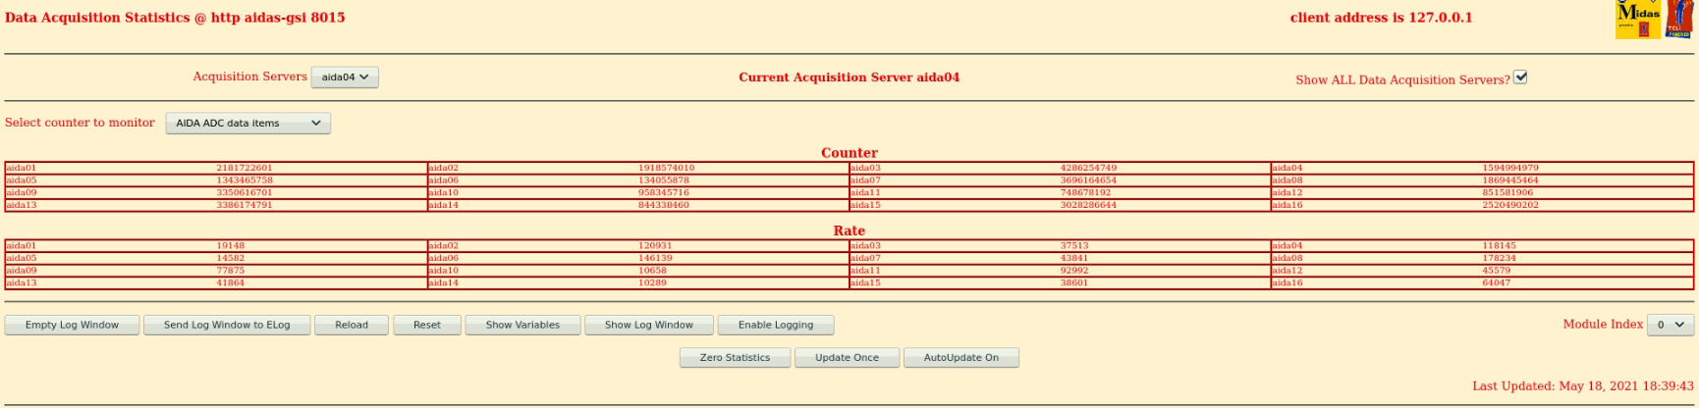Click counter value 748678192
The image size is (1699, 408).
pyautogui.click(x=1086, y=193)
